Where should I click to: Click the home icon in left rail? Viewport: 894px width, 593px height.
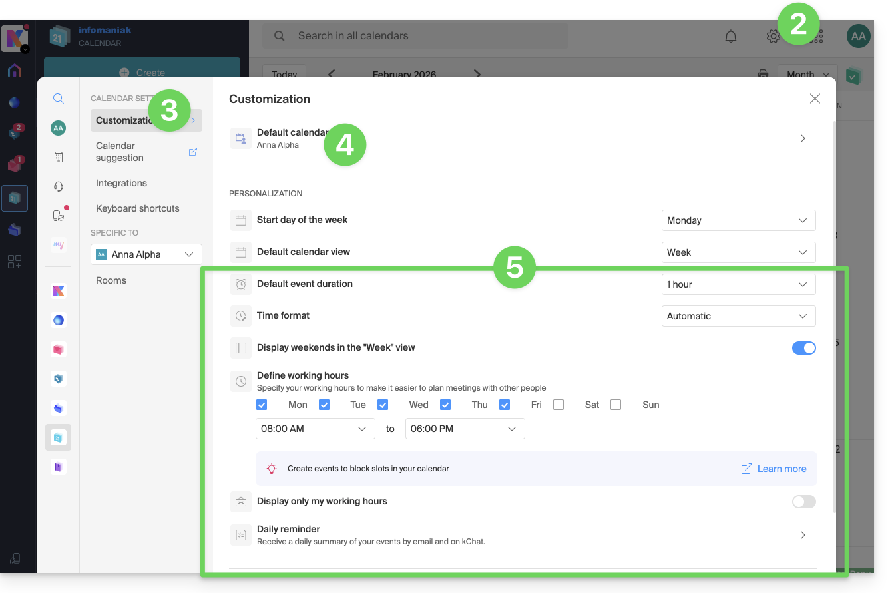point(15,71)
